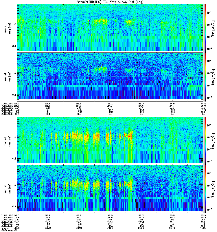Click the '0.1' frequency tick of THB B⊥ panel

tap(14, 46)
